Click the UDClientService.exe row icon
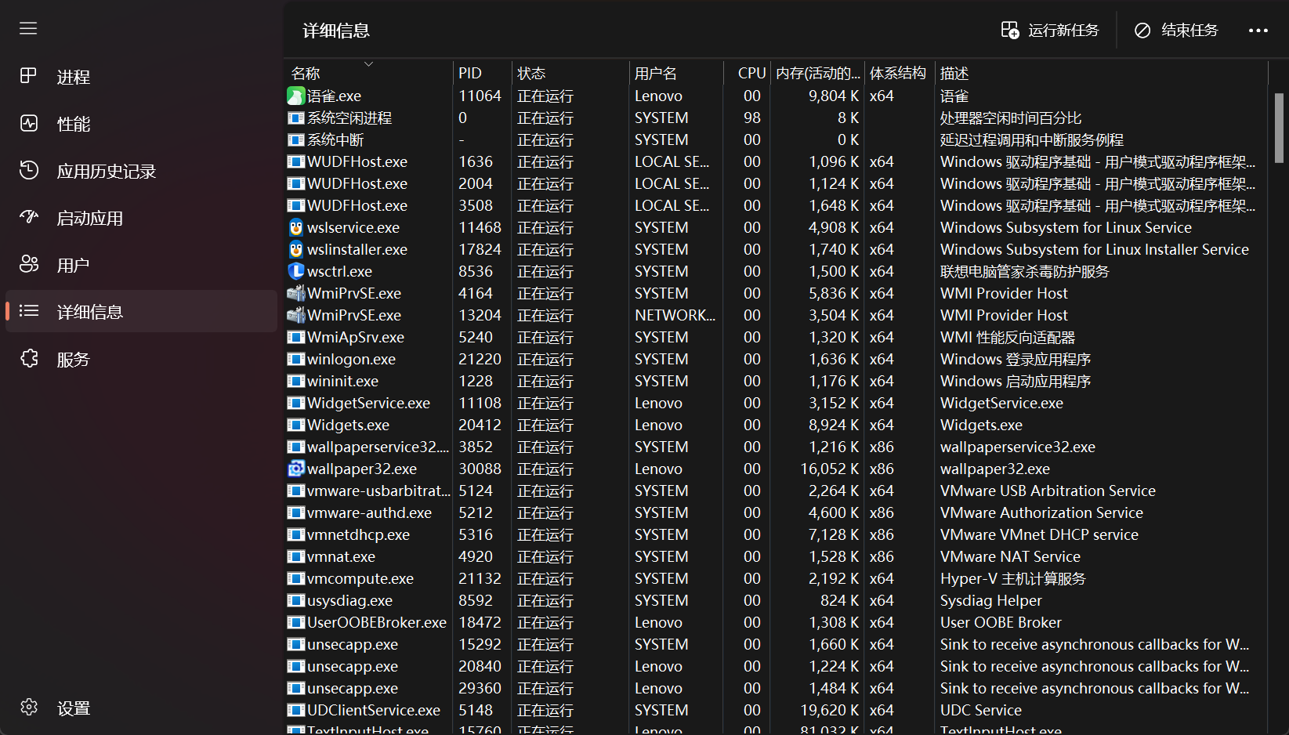Screen dimensions: 1289x735 (x=296, y=710)
